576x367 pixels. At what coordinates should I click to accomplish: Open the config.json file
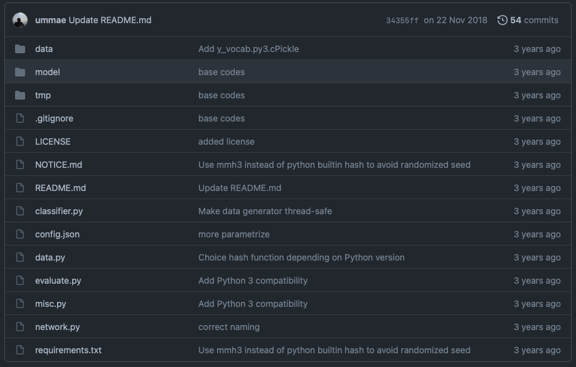coord(57,234)
